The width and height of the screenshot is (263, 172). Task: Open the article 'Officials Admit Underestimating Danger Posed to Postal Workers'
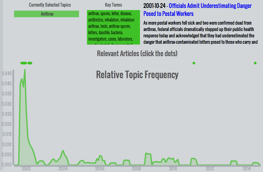click(197, 10)
